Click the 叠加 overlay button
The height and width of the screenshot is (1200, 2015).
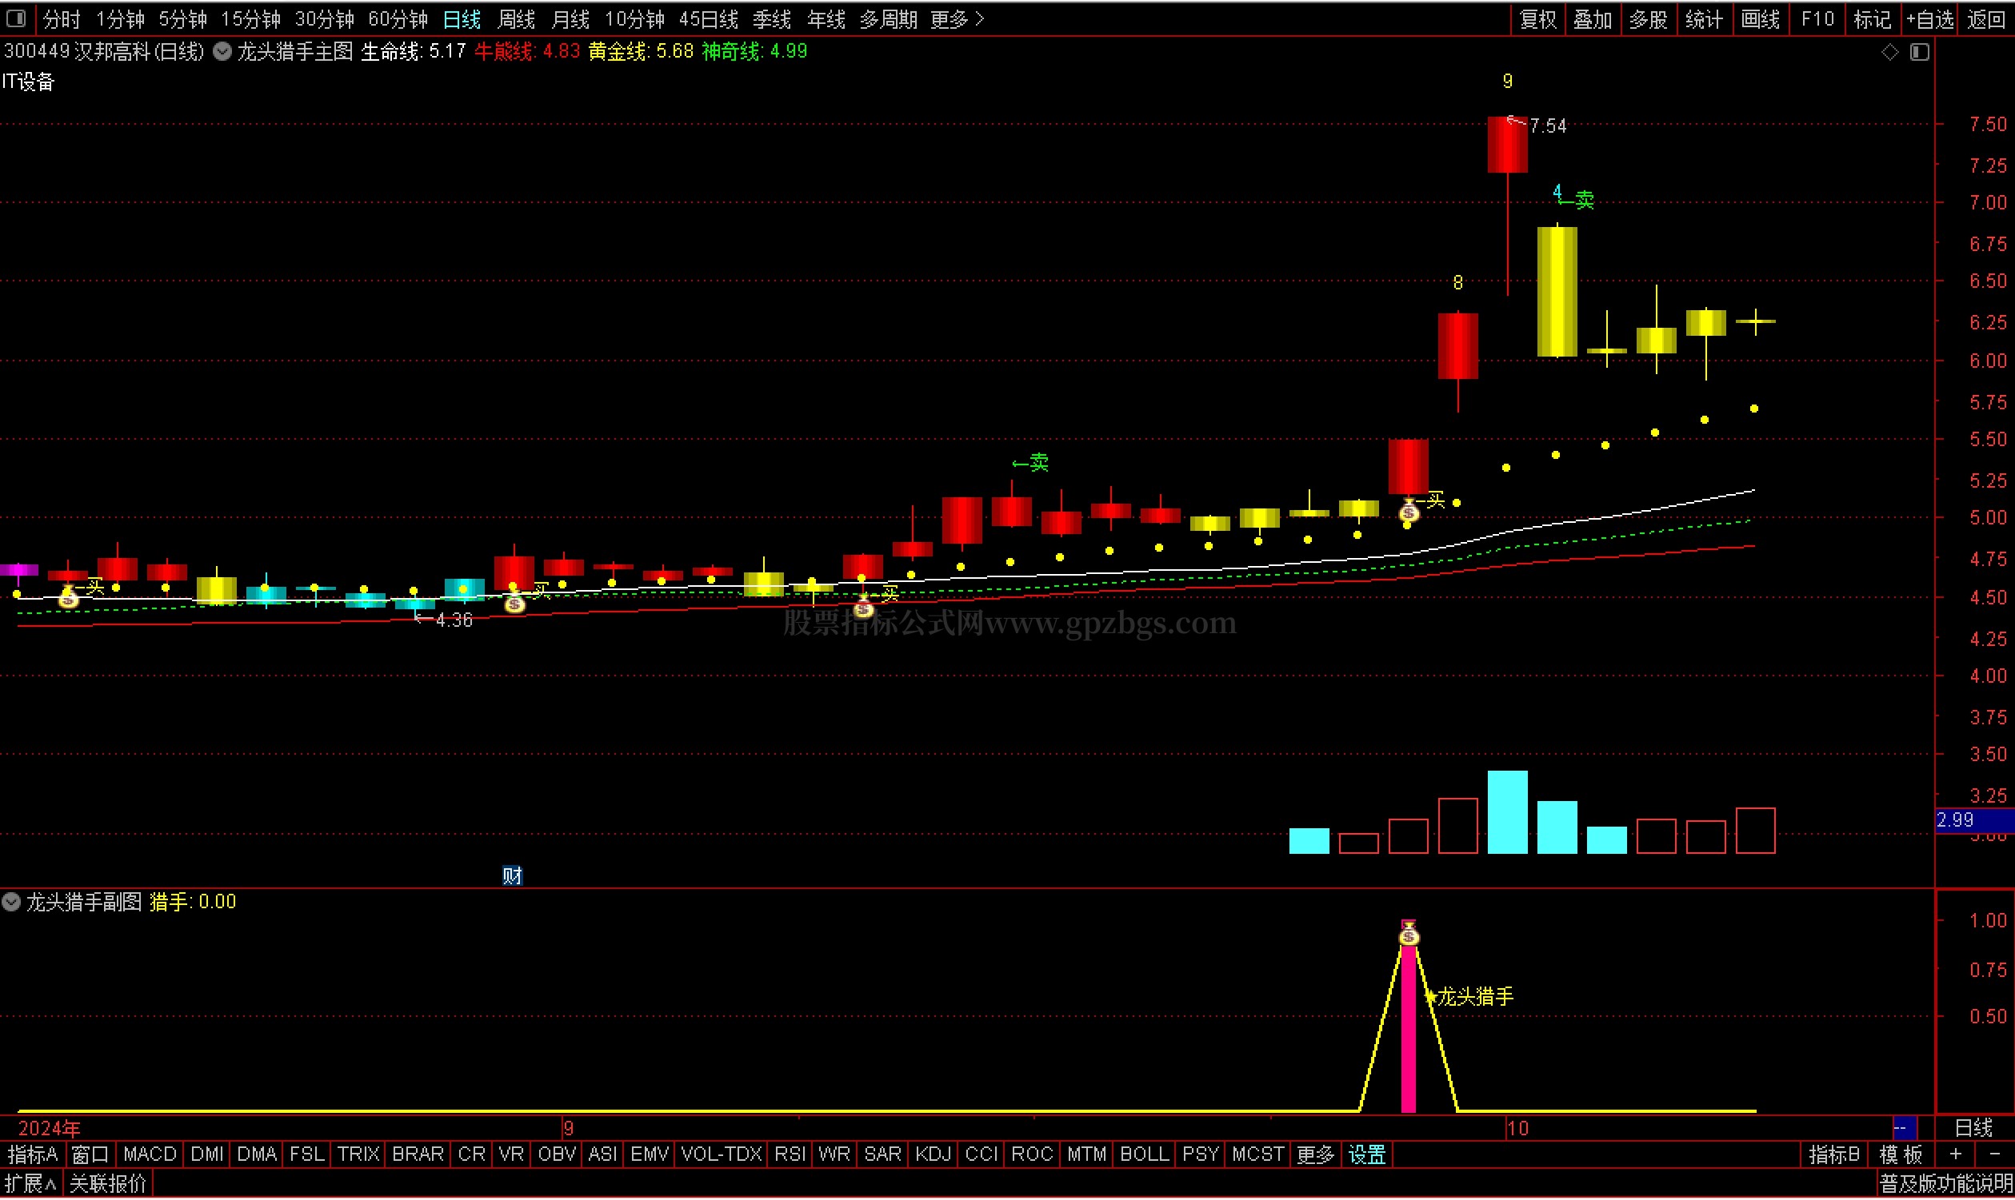click(1593, 18)
